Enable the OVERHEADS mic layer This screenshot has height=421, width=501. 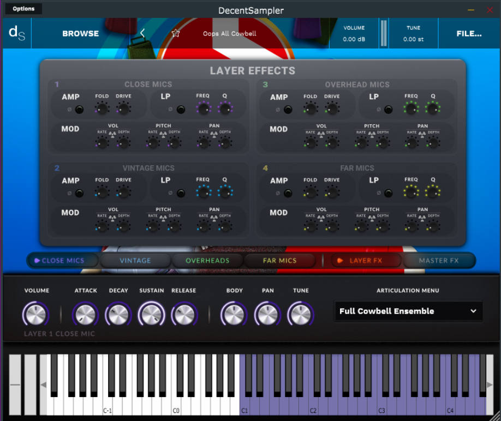(207, 261)
